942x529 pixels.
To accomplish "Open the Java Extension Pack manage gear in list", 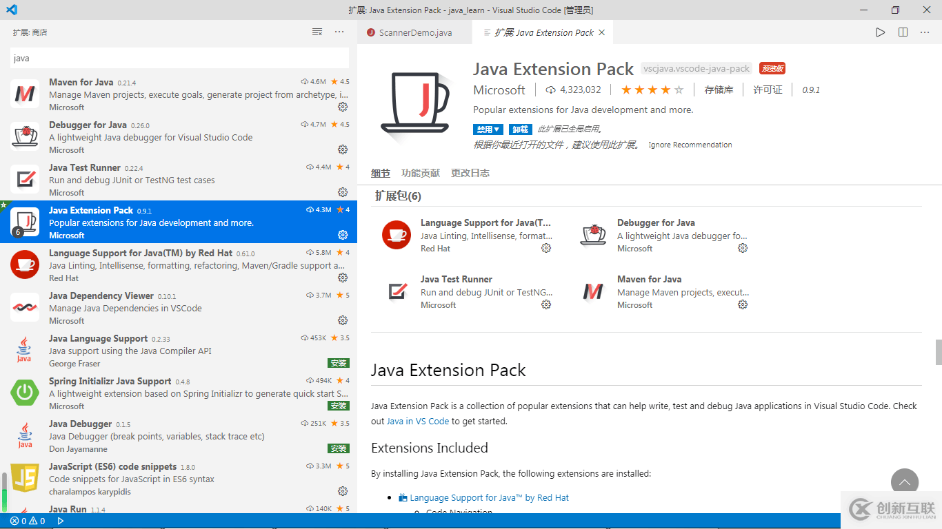I will [343, 235].
